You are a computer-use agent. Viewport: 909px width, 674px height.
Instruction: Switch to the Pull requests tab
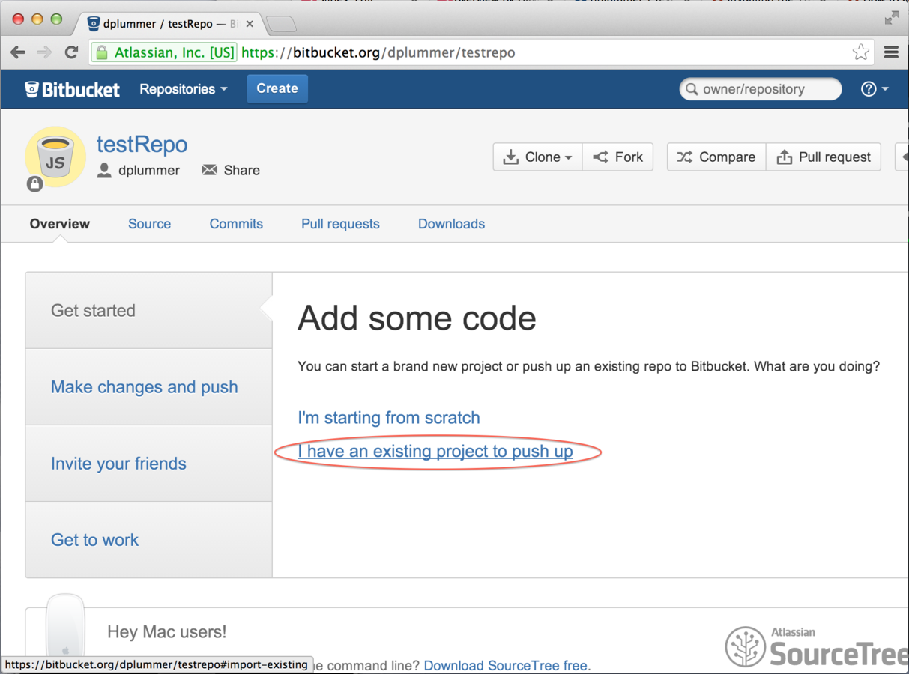pos(340,224)
